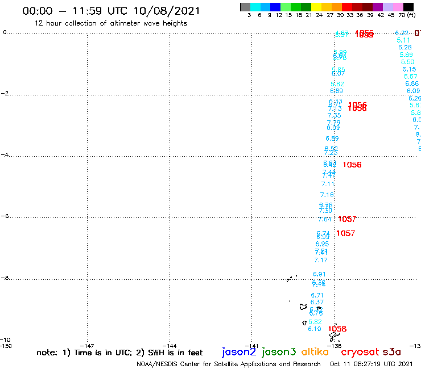Click the orange 'altika' satellite label
This screenshot has height=369, width=421.
[315, 352]
